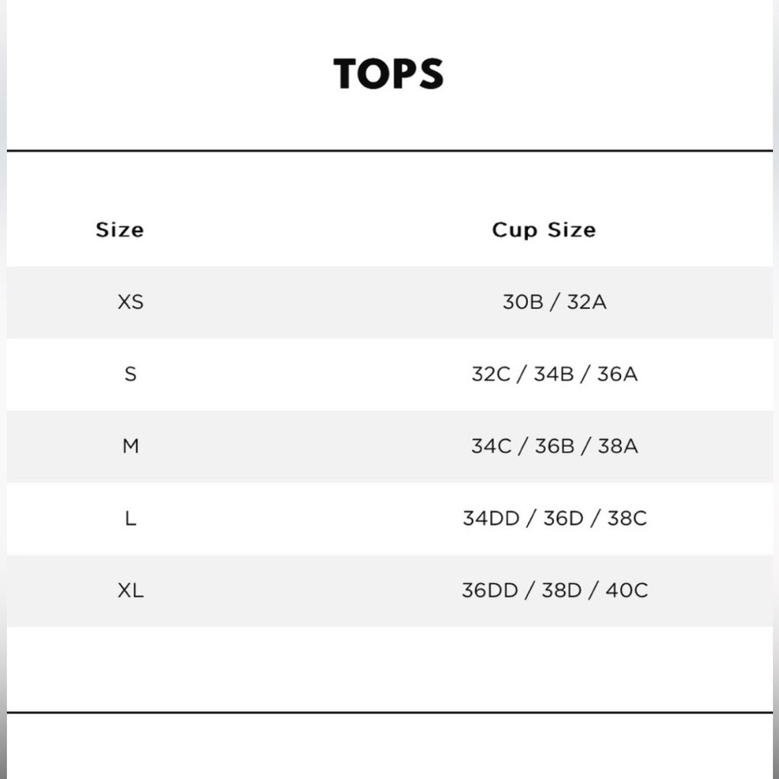The height and width of the screenshot is (779, 779).
Task: Click the L size row label
Action: [x=130, y=519]
